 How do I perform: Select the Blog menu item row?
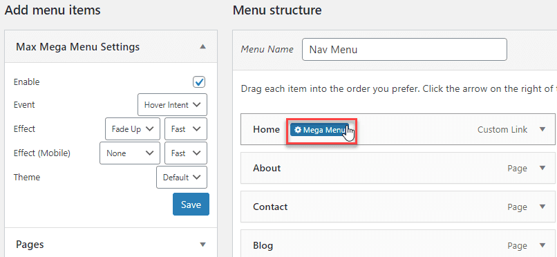(x=398, y=243)
